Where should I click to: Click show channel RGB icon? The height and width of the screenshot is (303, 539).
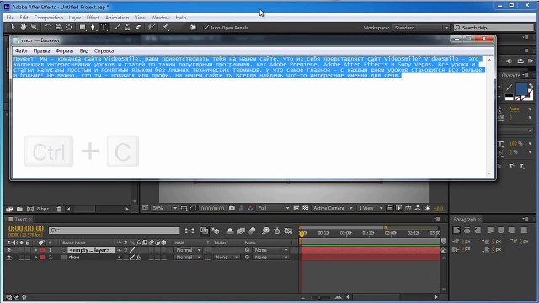251,208
